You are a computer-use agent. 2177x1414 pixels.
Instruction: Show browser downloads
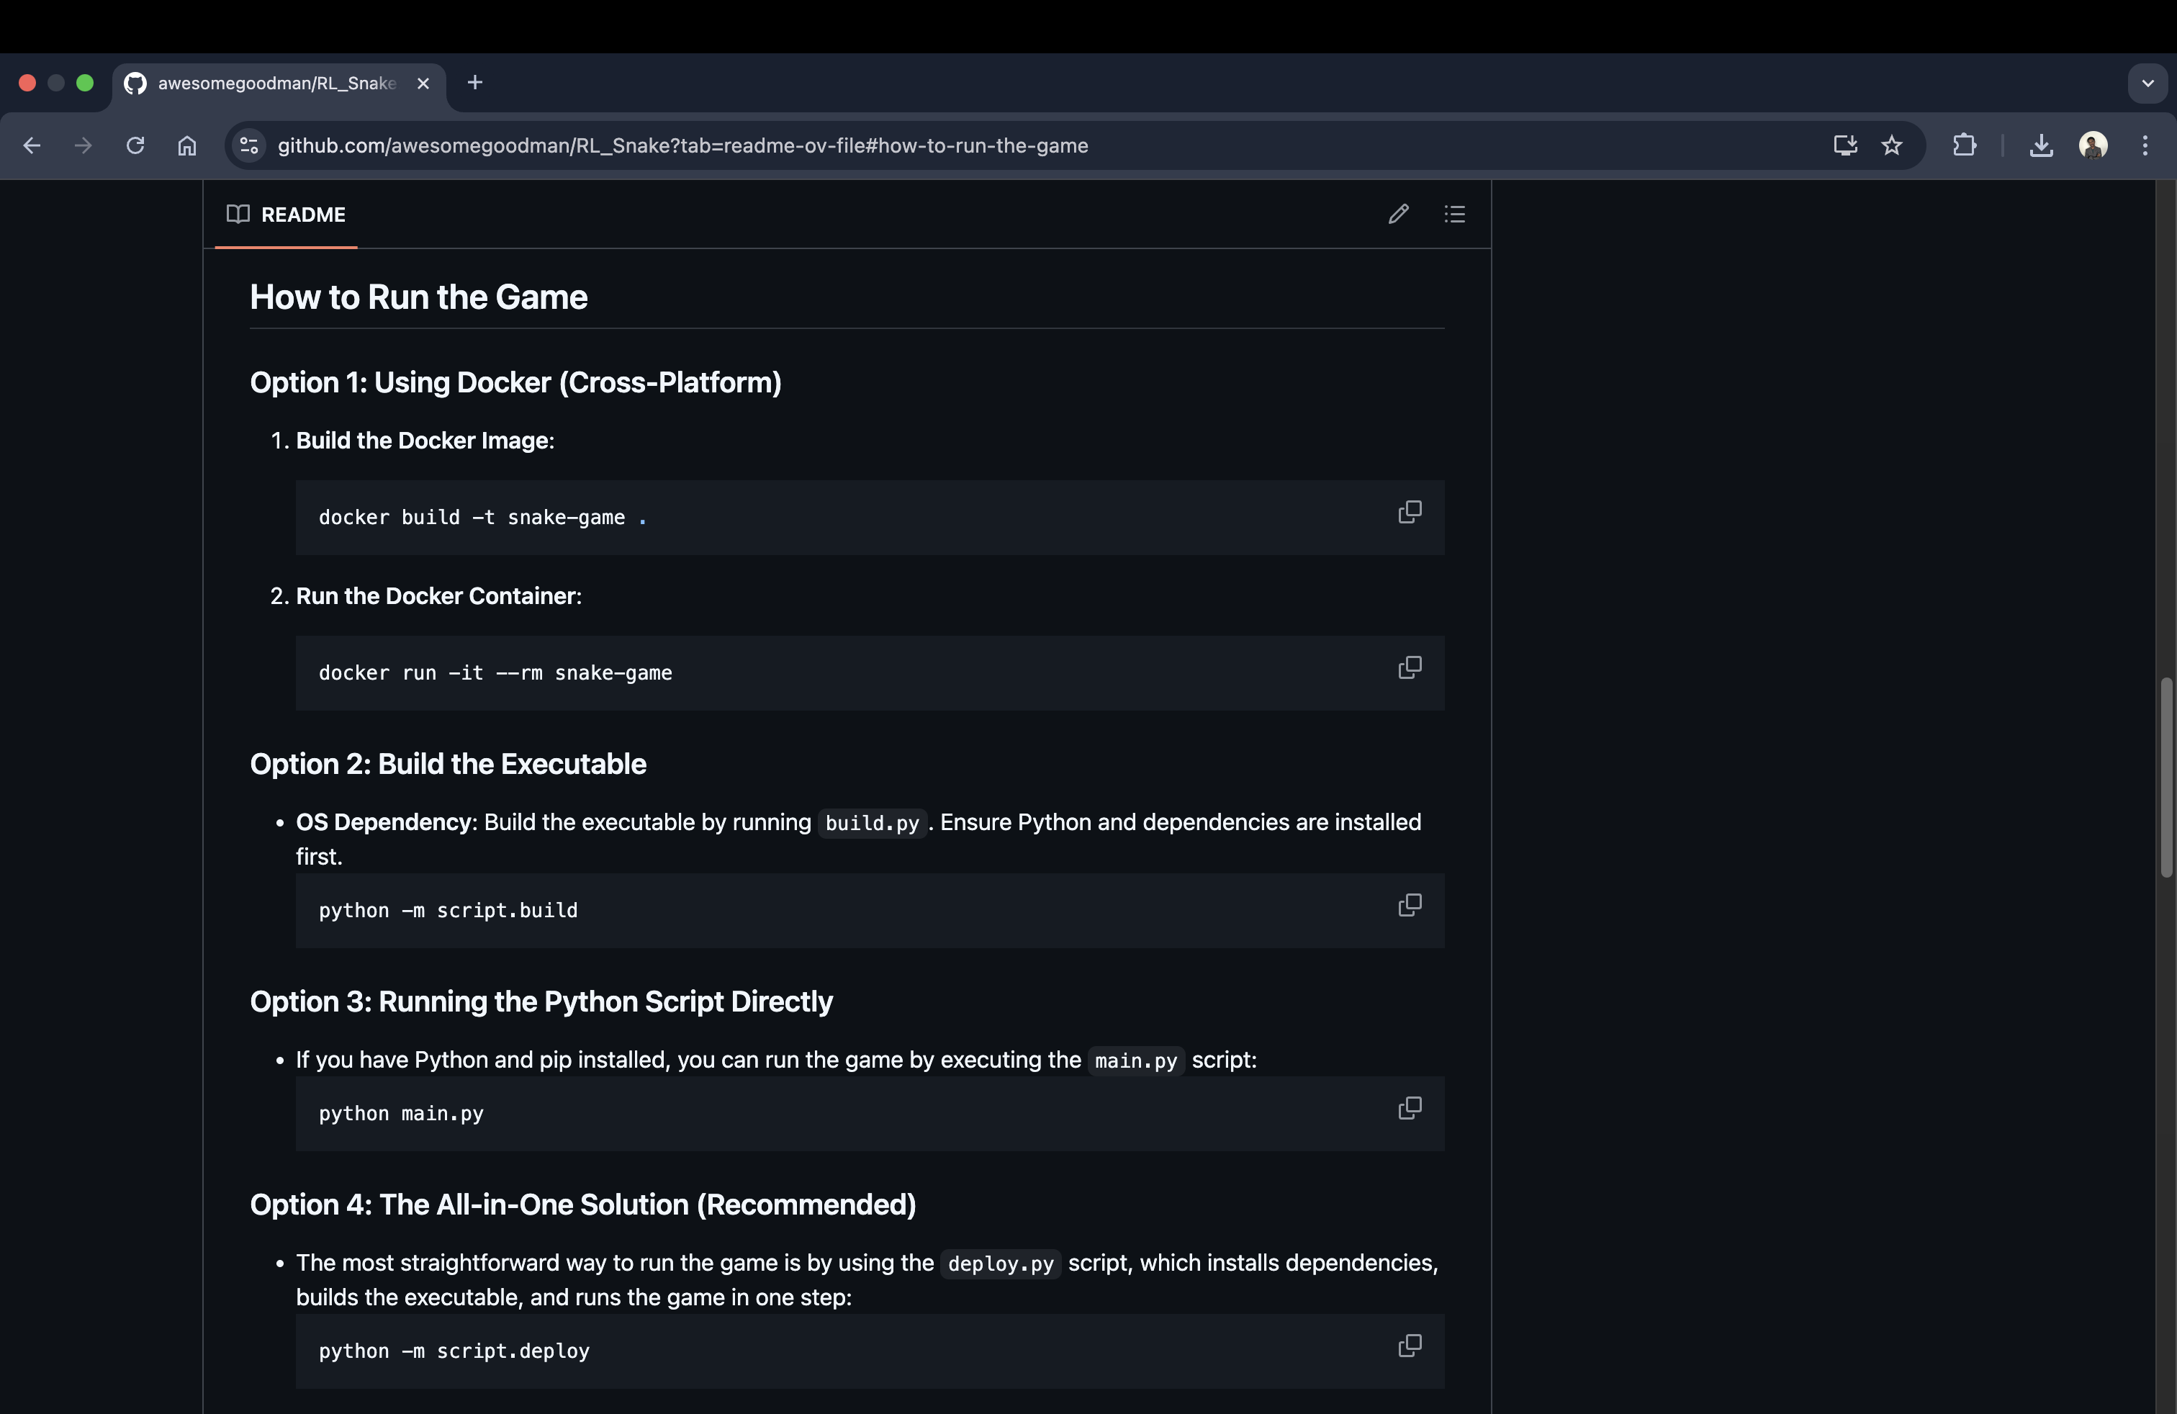click(x=2041, y=145)
